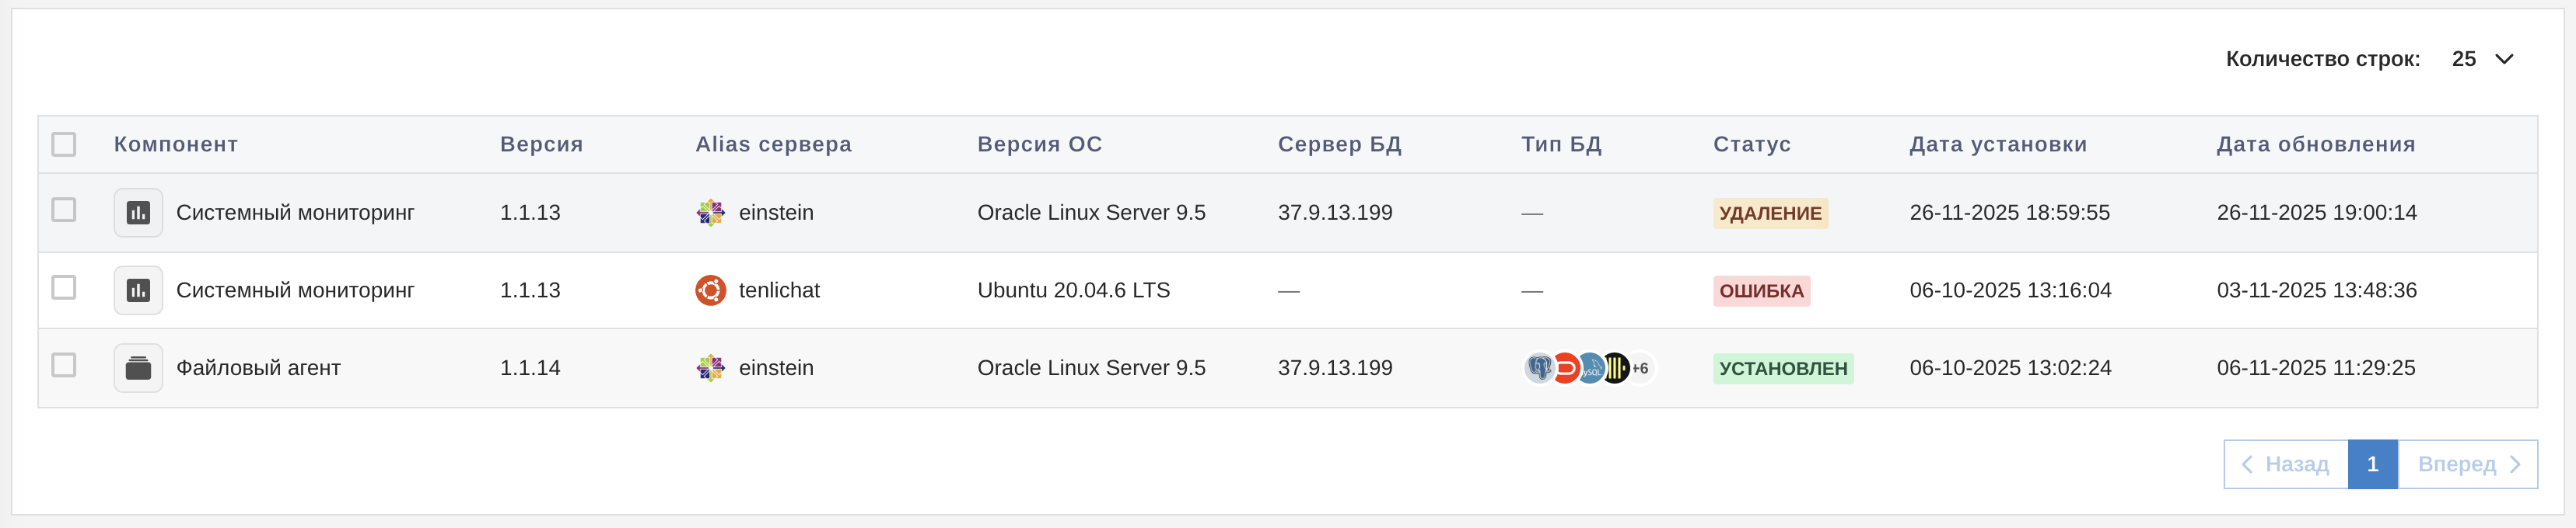
Task: Select the checkbox for the tenlichat row
Action: pos(64,287)
